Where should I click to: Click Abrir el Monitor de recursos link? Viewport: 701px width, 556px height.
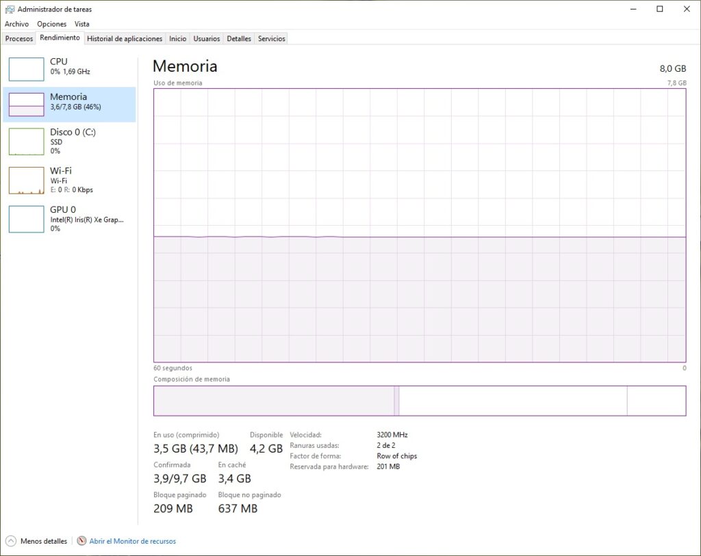tap(132, 541)
